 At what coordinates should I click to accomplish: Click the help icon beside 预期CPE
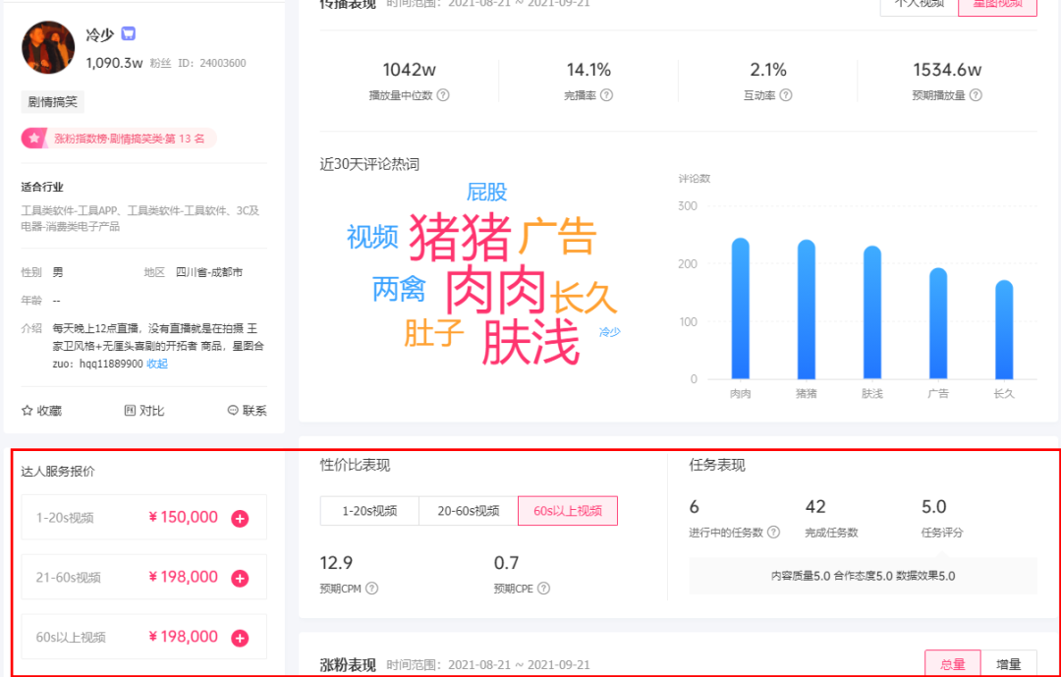(544, 589)
